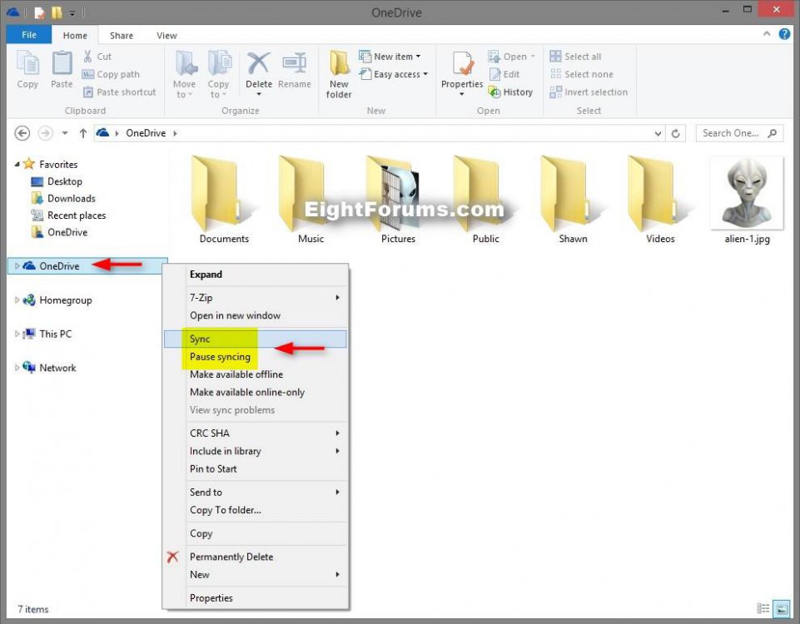Navigate back with the back arrow
This screenshot has width=800, height=624.
point(22,133)
